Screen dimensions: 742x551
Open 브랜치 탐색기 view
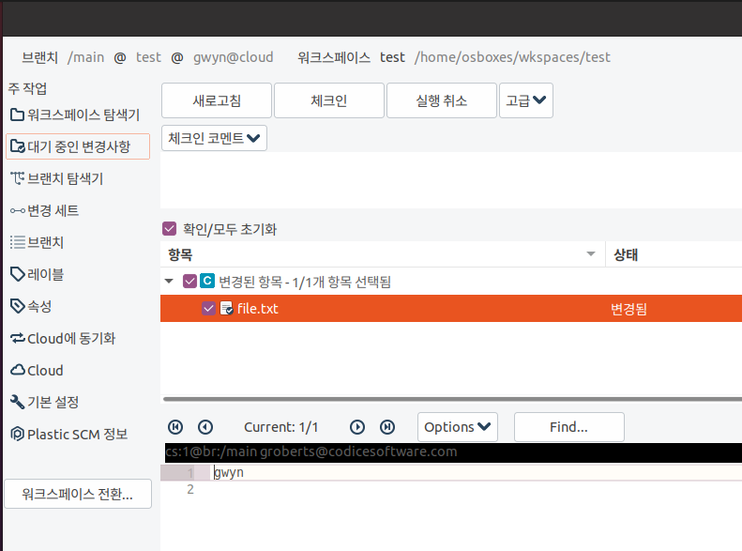(x=57, y=178)
